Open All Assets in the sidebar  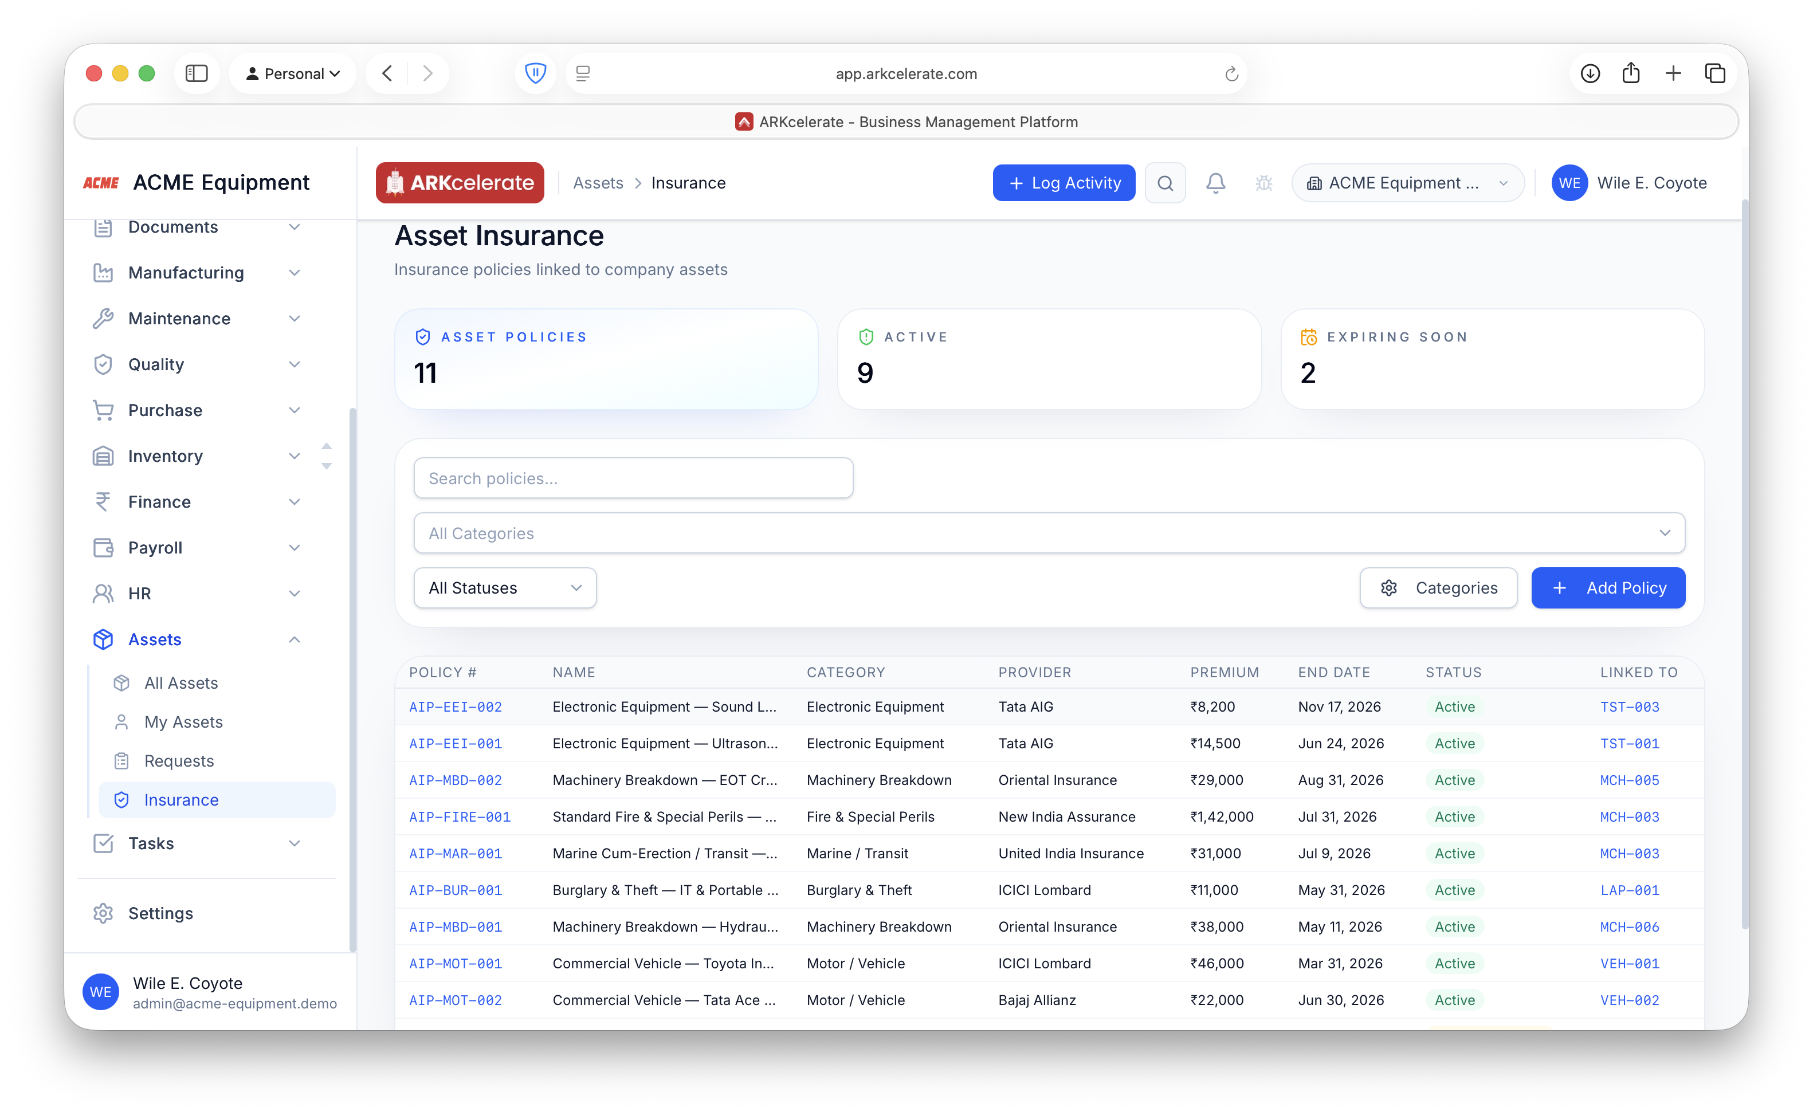point(217,683)
